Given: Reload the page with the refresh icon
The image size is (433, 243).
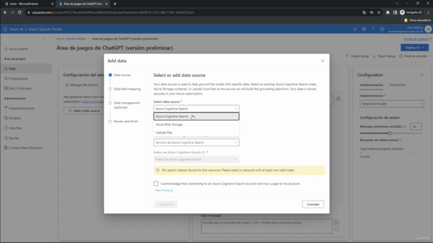Looking at the screenshot, I should [20, 12].
